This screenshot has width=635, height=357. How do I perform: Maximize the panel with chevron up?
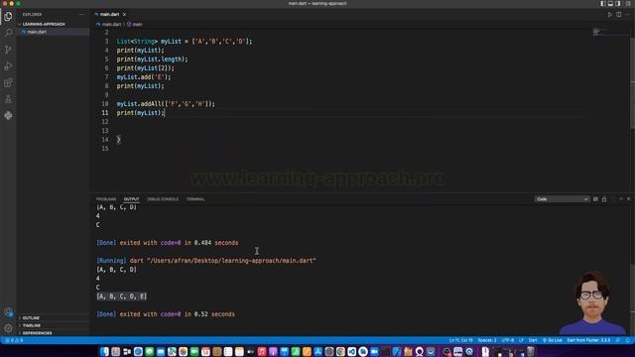pyautogui.click(x=621, y=199)
